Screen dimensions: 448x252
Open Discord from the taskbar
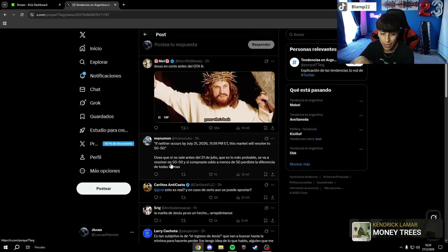coord(209,247)
